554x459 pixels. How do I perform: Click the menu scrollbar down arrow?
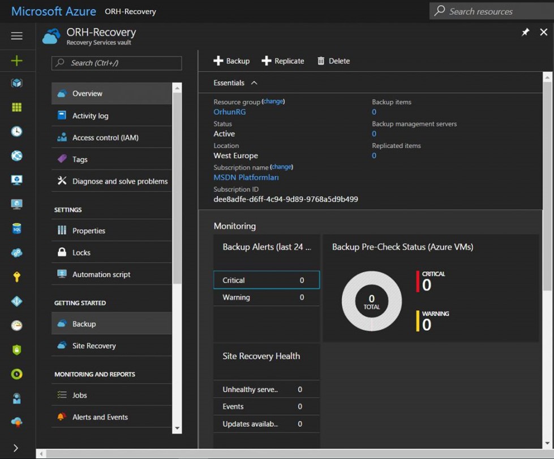tap(177, 428)
